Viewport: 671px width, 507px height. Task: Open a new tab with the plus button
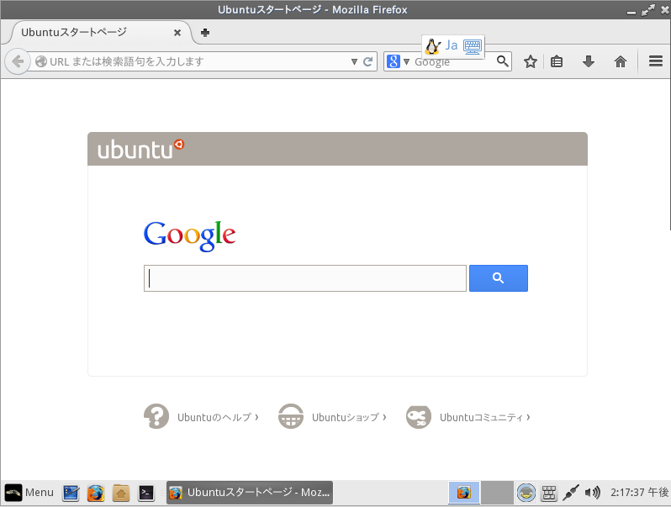(x=205, y=33)
